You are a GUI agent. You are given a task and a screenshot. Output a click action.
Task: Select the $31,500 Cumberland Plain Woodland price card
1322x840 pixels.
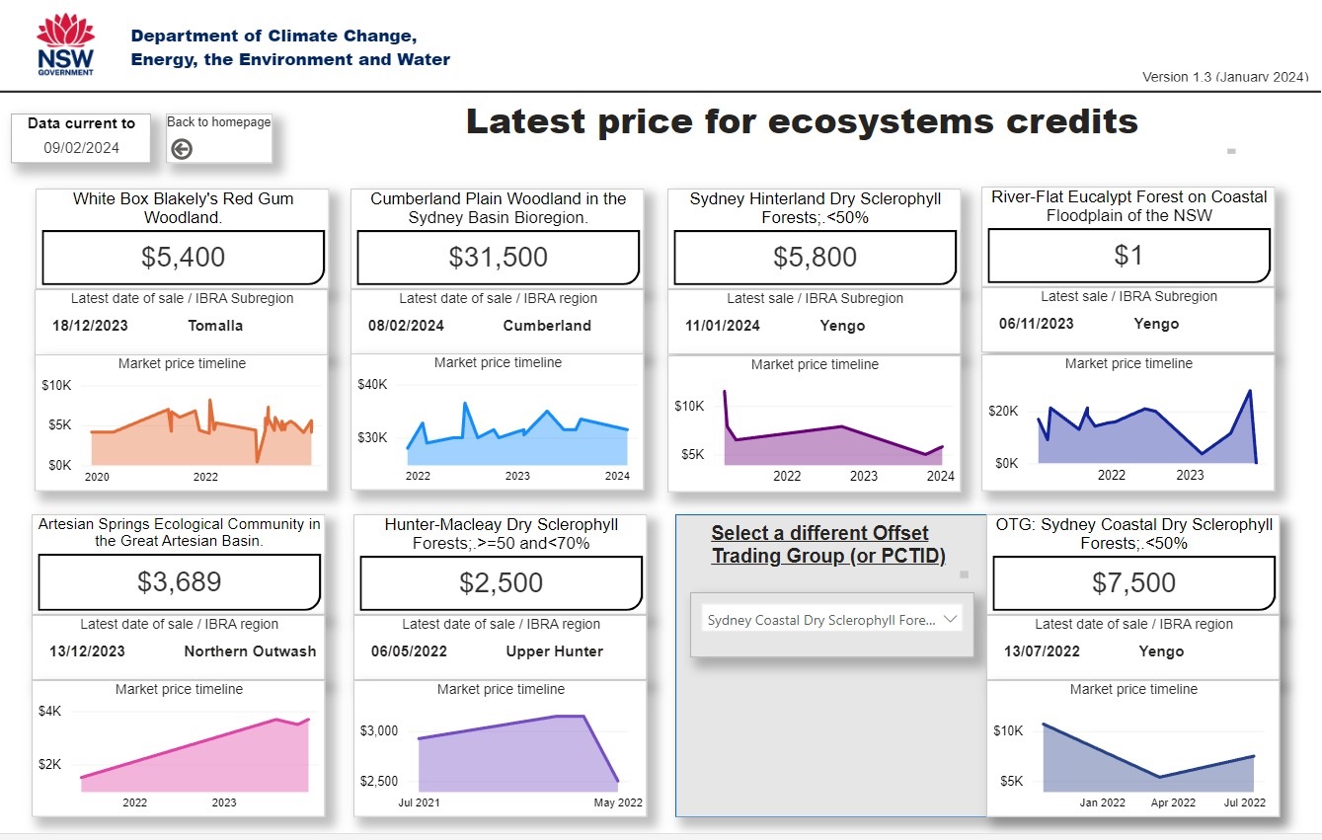(x=498, y=258)
